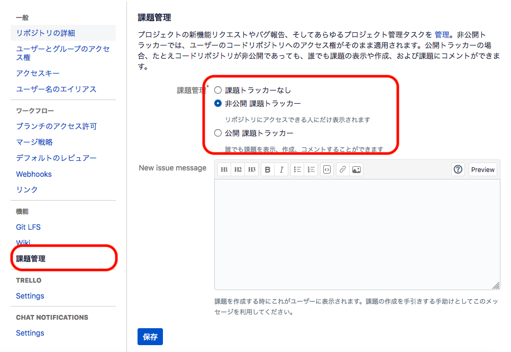
Task: Open Webhooks settings from the sidebar
Action: point(33,174)
